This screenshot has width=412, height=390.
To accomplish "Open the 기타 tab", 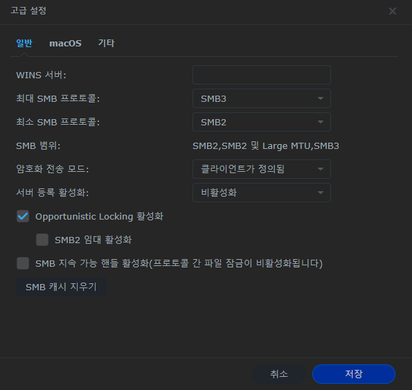I will (106, 43).
